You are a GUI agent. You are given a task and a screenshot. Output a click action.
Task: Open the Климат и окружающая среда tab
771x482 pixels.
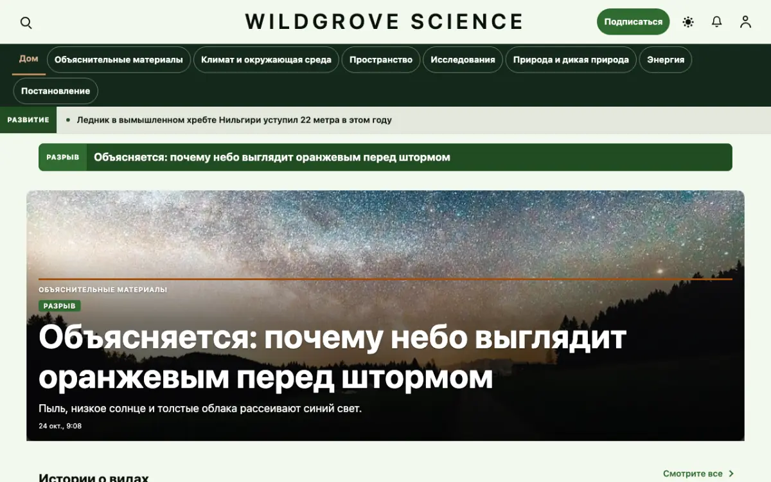[266, 60]
